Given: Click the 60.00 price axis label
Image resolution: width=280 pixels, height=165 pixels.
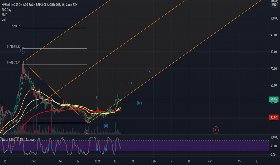Looking at the screenshot, I should click(274, 85).
